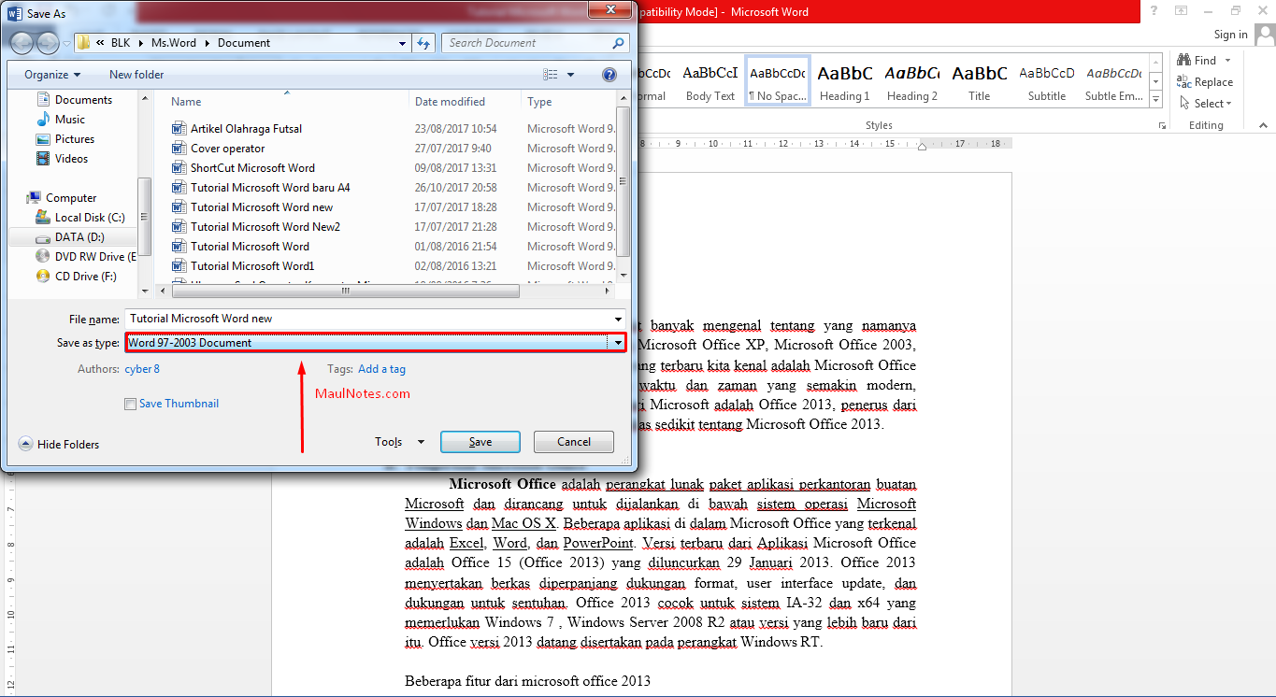Open the blue Help icon in dialog
Image resolution: width=1276 pixels, height=697 pixels.
[609, 75]
